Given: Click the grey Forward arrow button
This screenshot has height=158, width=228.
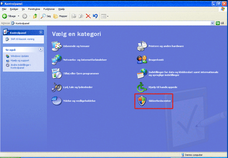Looking at the screenshot, I should coord(25,16).
